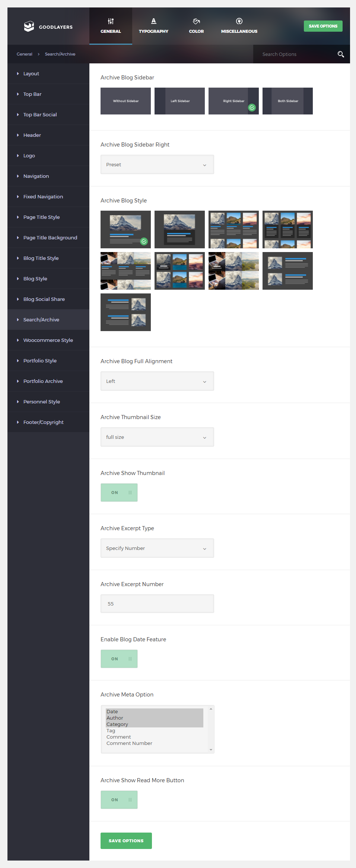This screenshot has height=868, width=356.
Task: Click the Archive Excerpt Number field
Action: [157, 604]
